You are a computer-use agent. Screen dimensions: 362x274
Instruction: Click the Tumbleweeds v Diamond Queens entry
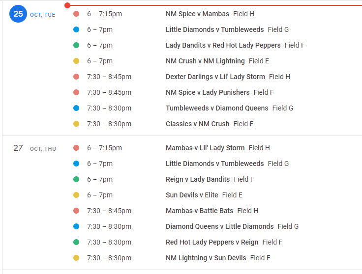(217, 108)
